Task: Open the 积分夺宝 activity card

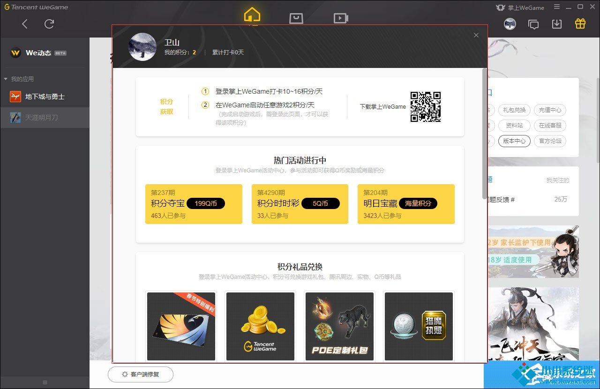Action: coord(194,204)
